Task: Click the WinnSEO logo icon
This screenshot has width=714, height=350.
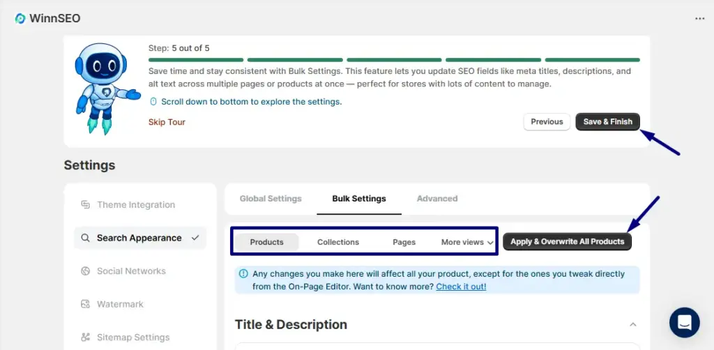Action: point(20,19)
